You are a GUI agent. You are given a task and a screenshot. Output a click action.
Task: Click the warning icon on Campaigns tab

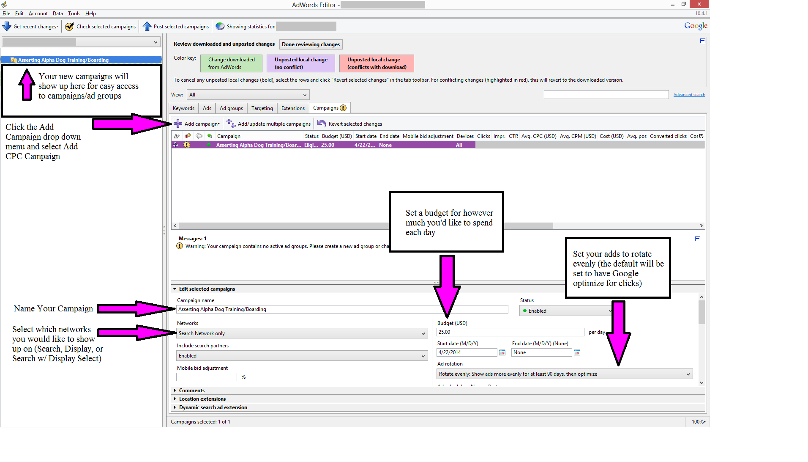tap(343, 108)
